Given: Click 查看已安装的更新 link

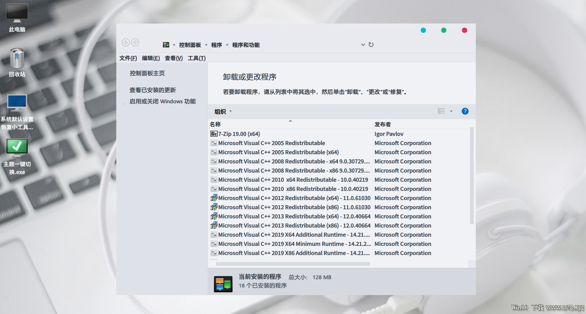Looking at the screenshot, I should (x=153, y=90).
